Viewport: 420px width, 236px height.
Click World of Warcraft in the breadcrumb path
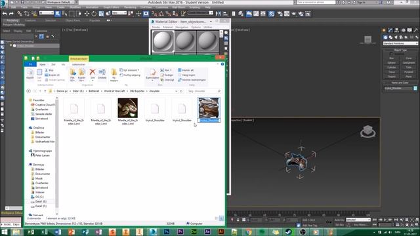(x=114, y=91)
